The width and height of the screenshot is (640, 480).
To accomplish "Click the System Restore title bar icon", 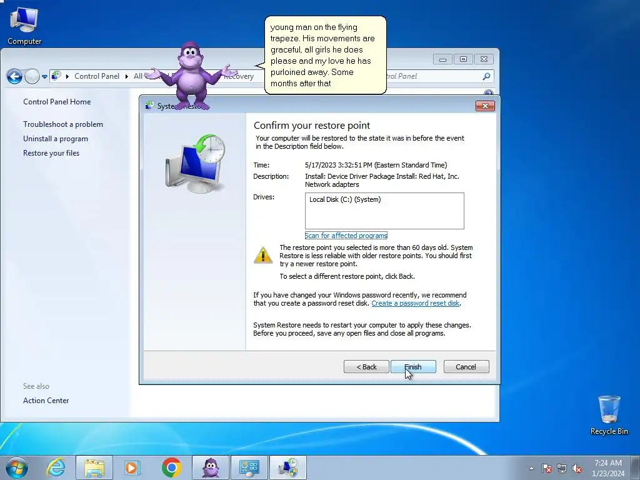I will [150, 106].
